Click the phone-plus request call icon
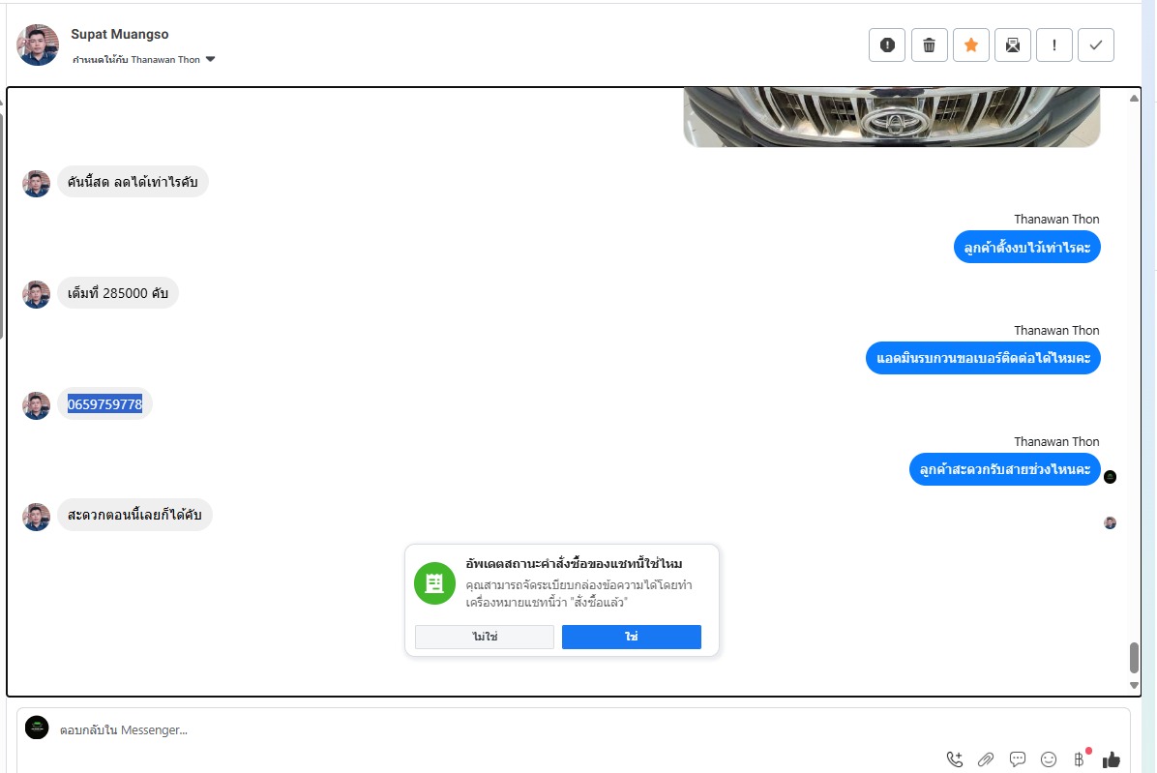1157x773 pixels. (x=955, y=759)
